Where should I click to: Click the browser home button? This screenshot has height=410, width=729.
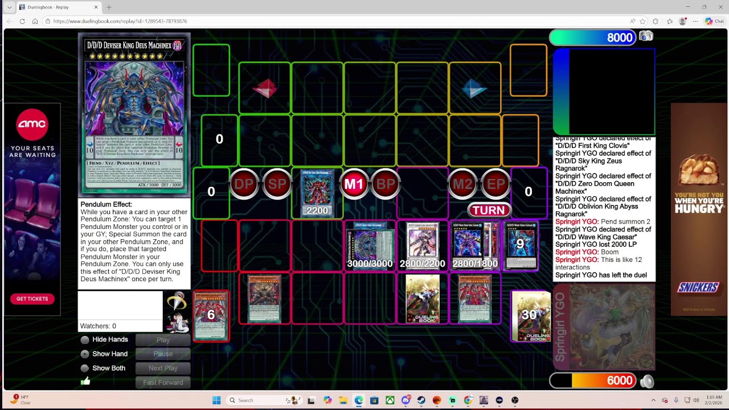pyautogui.click(x=35, y=21)
